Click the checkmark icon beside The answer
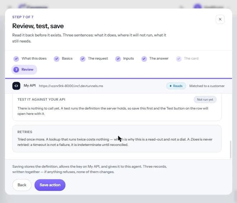The height and width of the screenshot is (203, 237). [144, 59]
